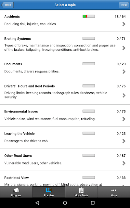Tap the Android home circle icon
Image resolution: width=130 pixels, height=208 pixels.
(65, 203)
